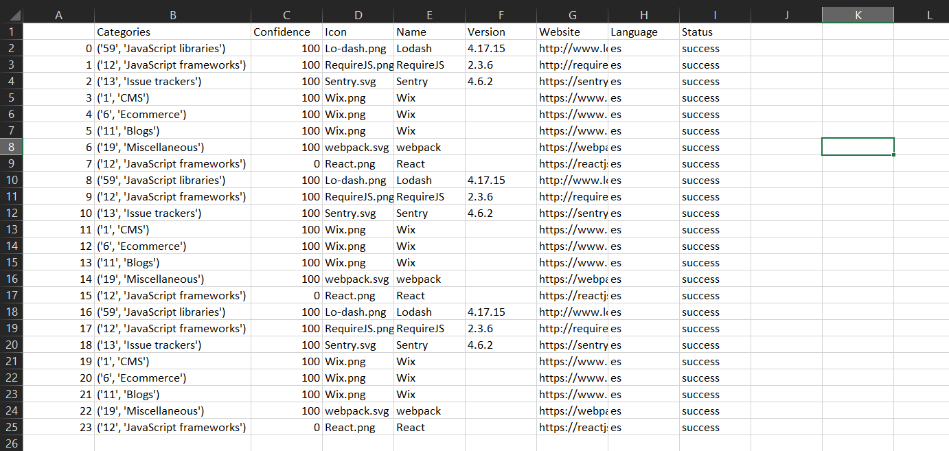Image resolution: width=949 pixels, height=451 pixels.
Task: Select language 'es' cell in row 21
Action: point(643,361)
